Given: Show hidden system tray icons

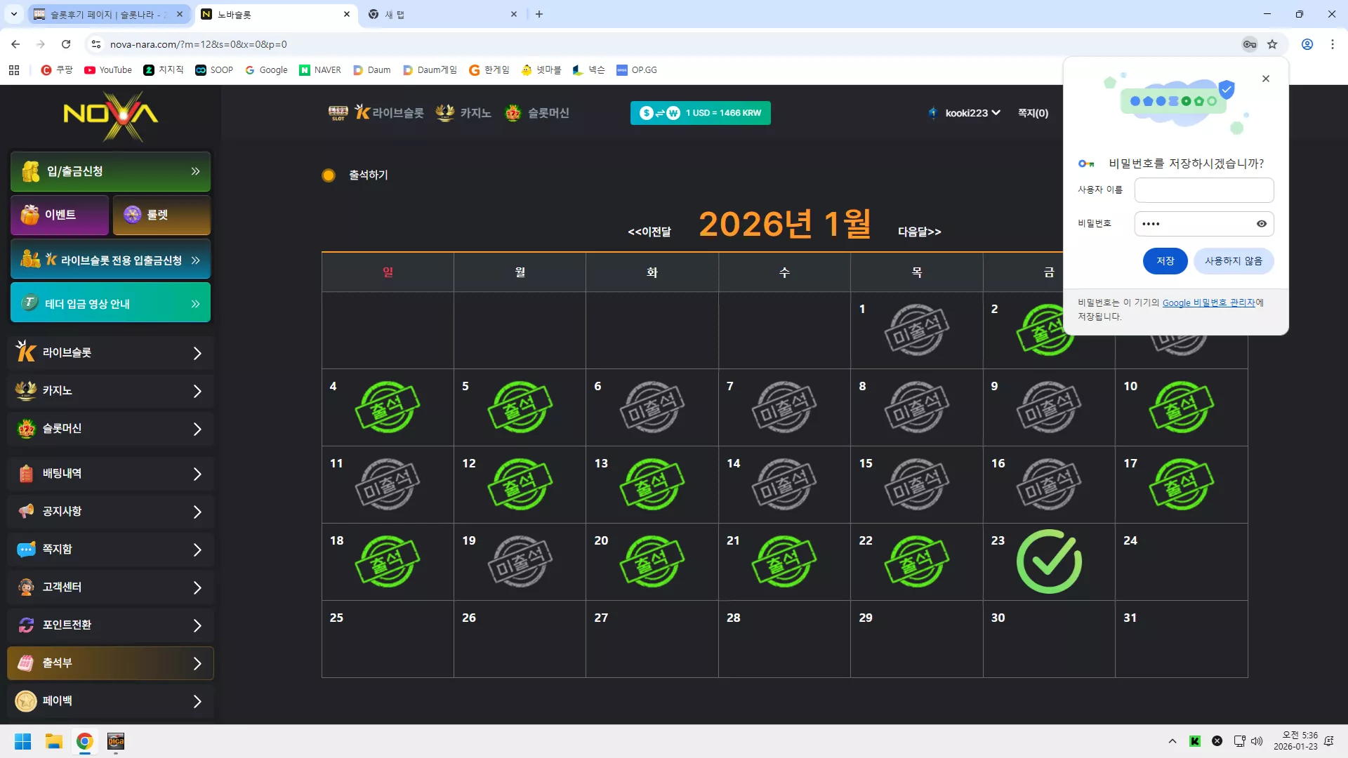Looking at the screenshot, I should tap(1172, 741).
